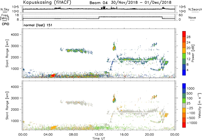Click the "CPID" row label
This screenshot has width=202, height=140.
[x=6, y=24]
